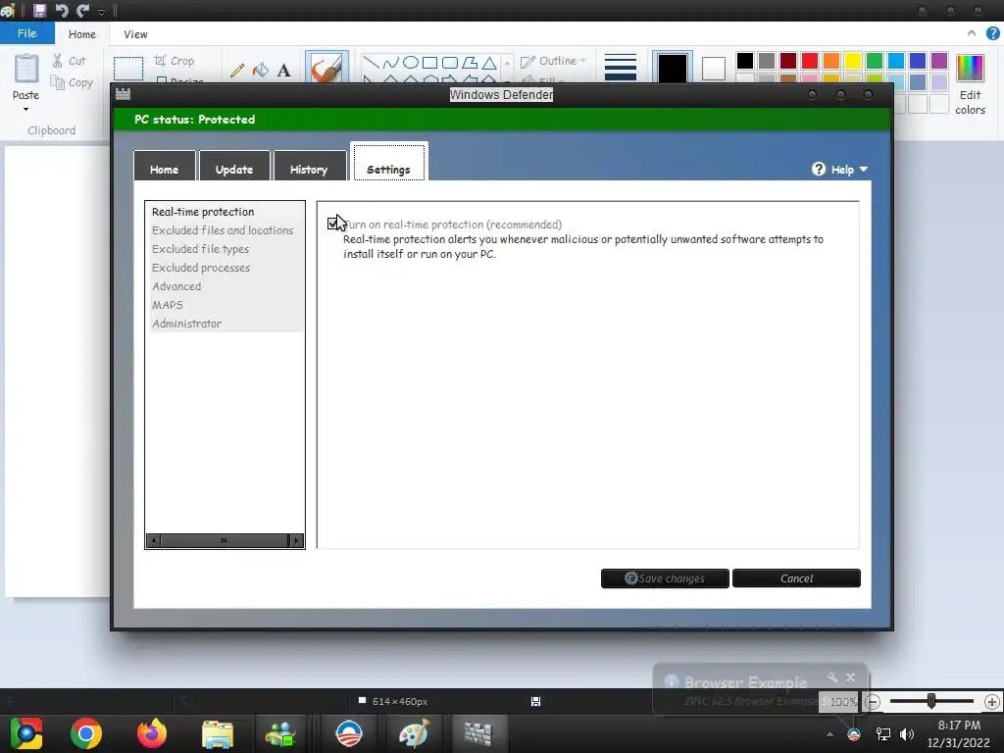
Task: Open the History tab in Windows Defender
Action: (309, 167)
